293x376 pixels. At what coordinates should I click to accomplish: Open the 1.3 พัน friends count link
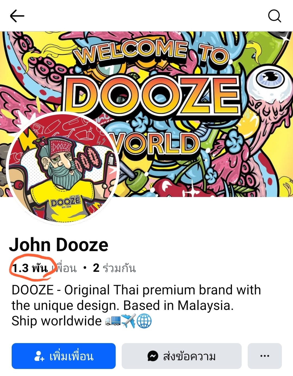pos(30,268)
